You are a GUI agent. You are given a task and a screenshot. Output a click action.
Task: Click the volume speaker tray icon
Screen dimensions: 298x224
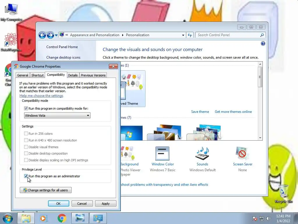tap(269, 219)
